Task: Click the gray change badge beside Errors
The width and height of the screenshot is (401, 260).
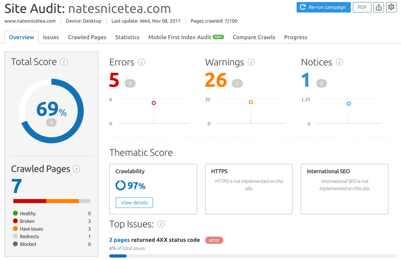Action: click(x=130, y=84)
